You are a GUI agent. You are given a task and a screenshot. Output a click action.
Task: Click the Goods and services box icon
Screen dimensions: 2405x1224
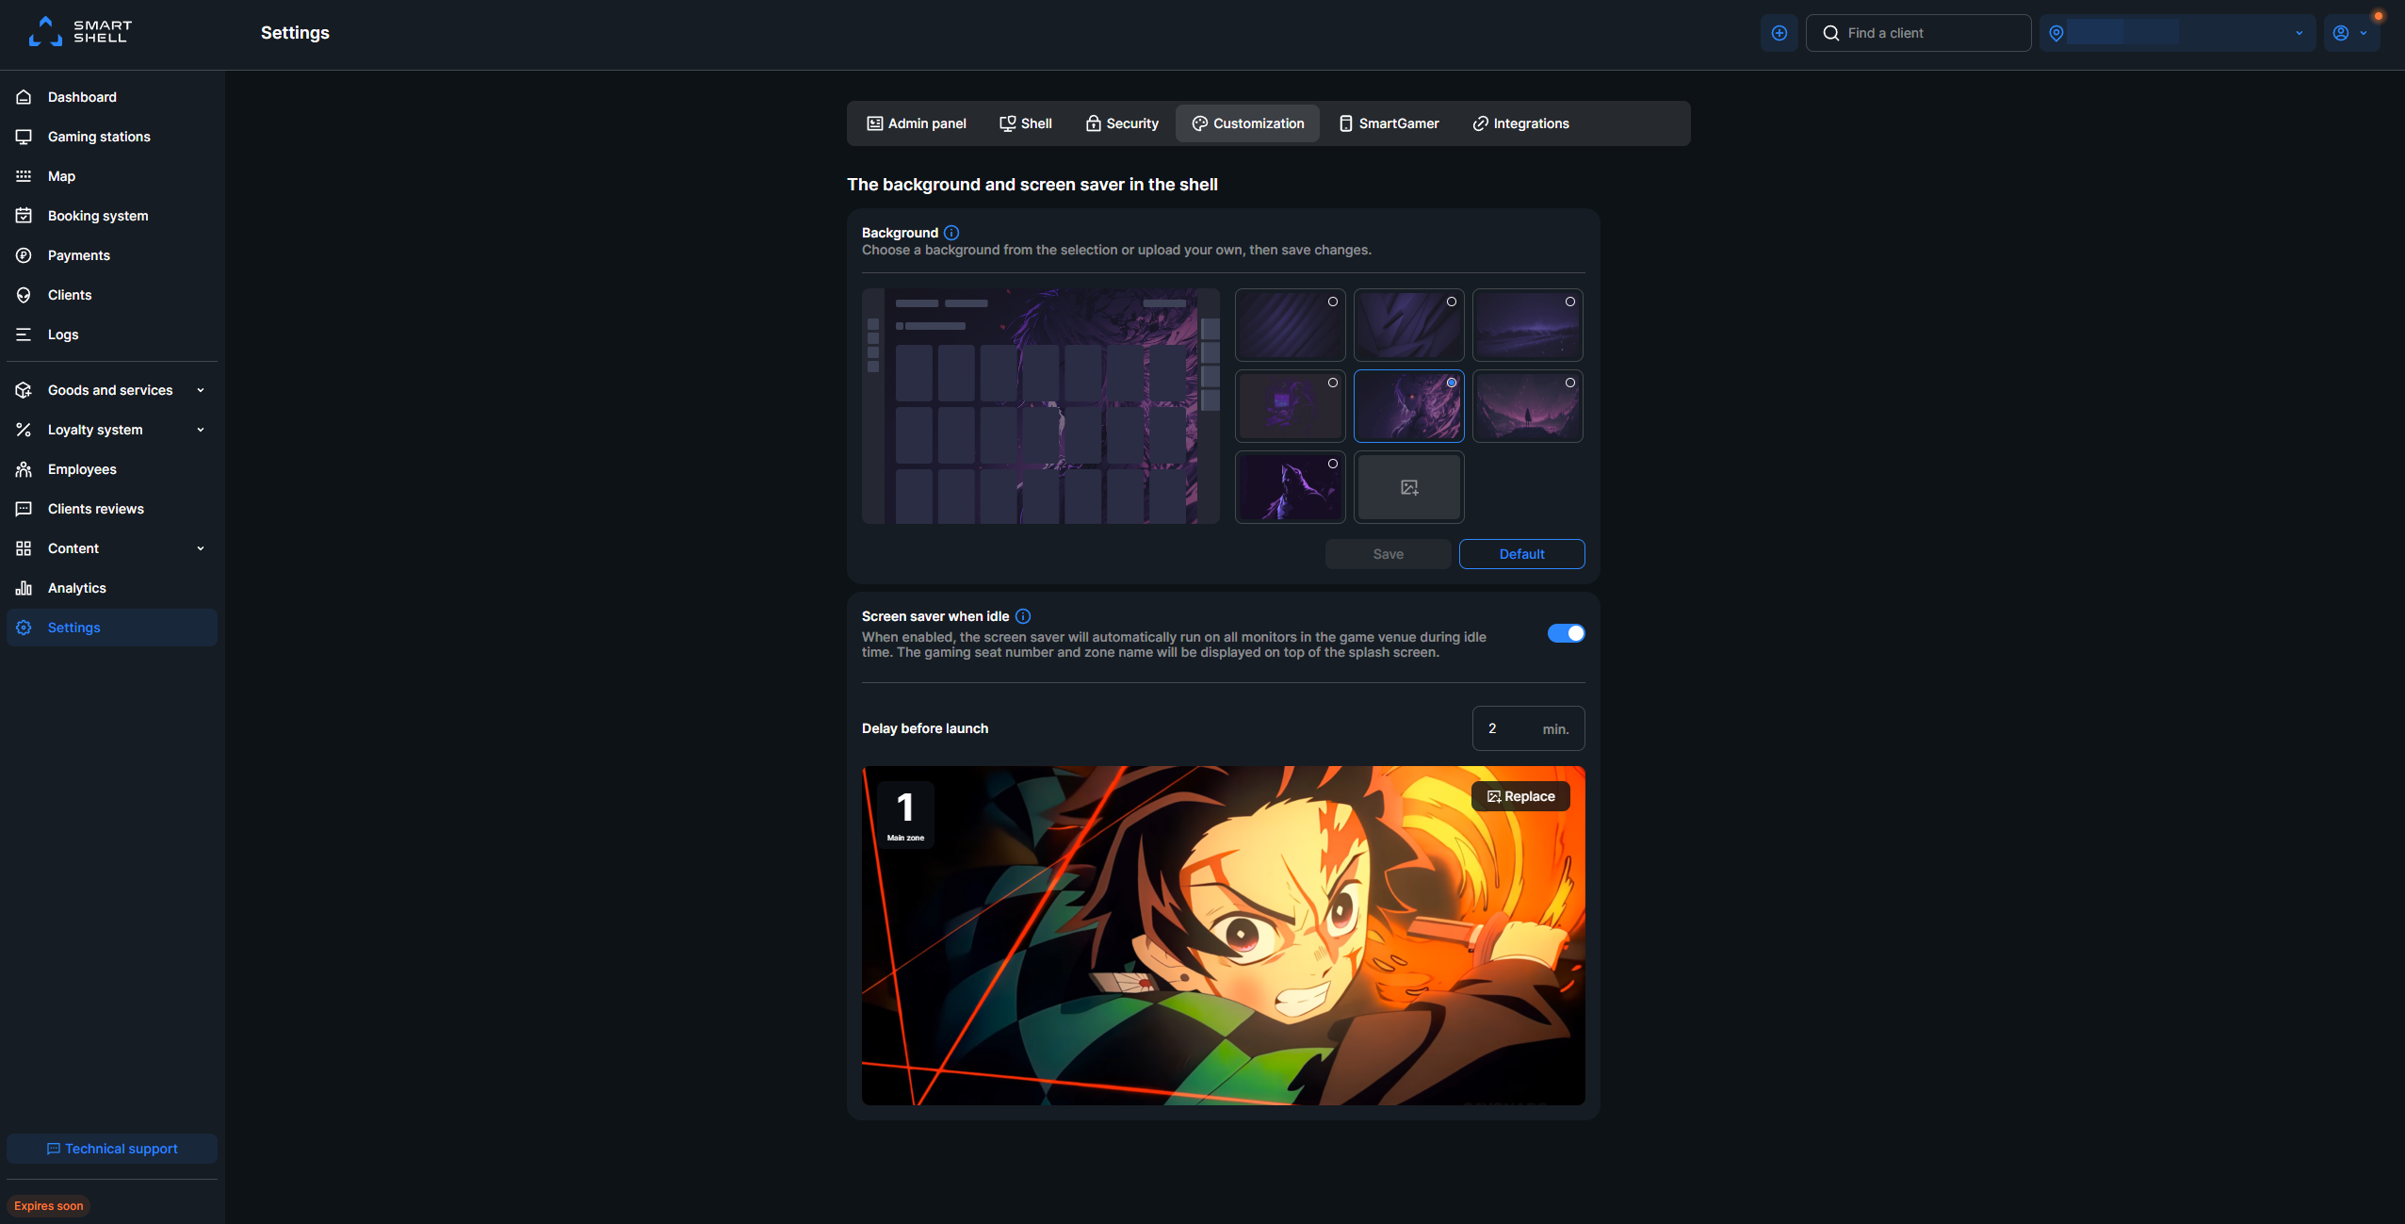(x=24, y=390)
